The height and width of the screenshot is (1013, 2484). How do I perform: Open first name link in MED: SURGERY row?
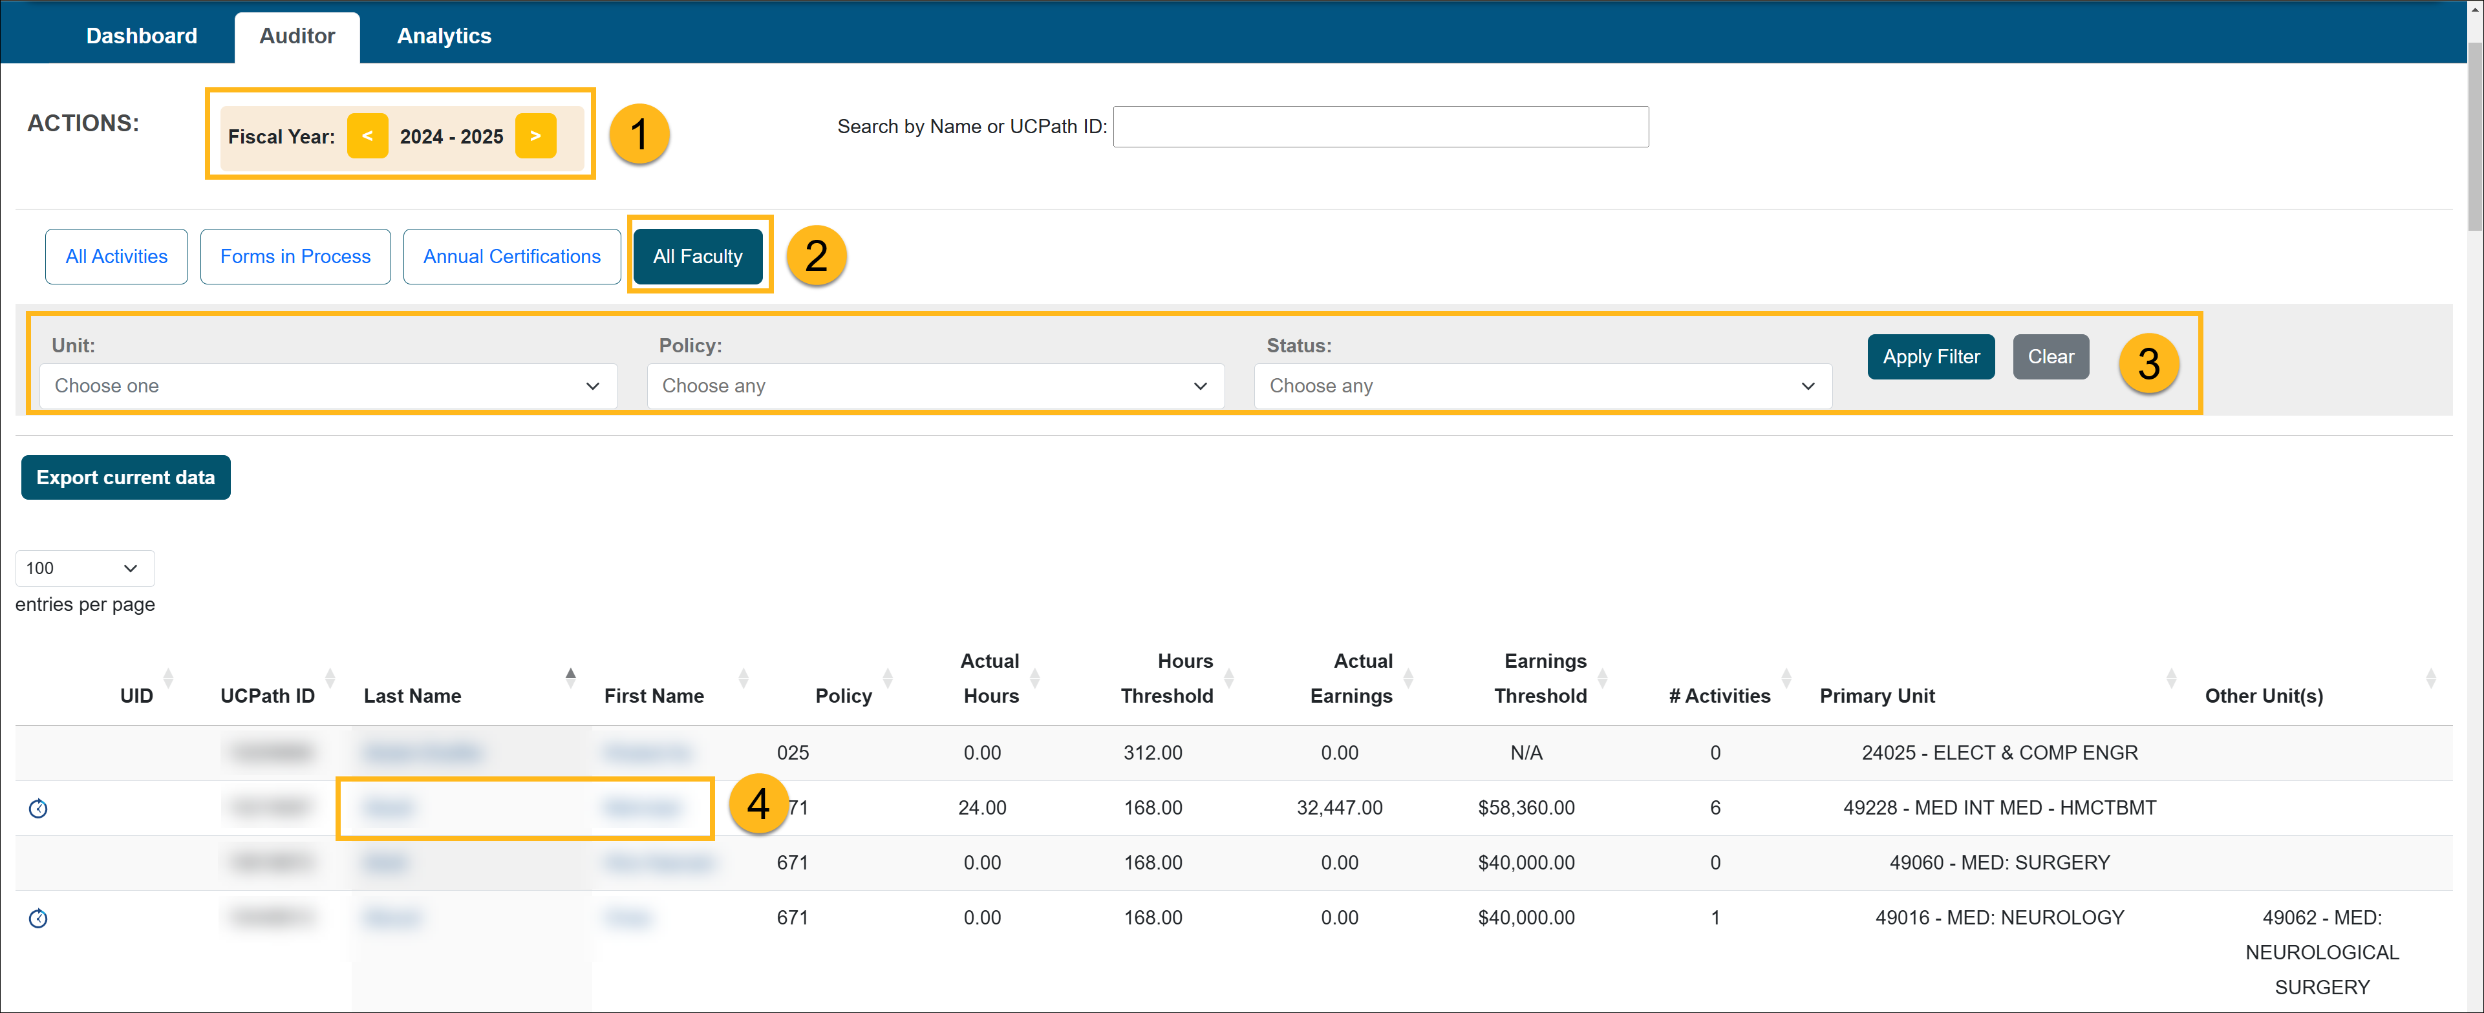click(x=659, y=862)
